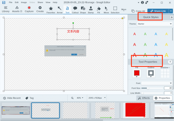Activate the Fill bucket tool
Screen dimensions: 174x121
(x=99, y=9)
